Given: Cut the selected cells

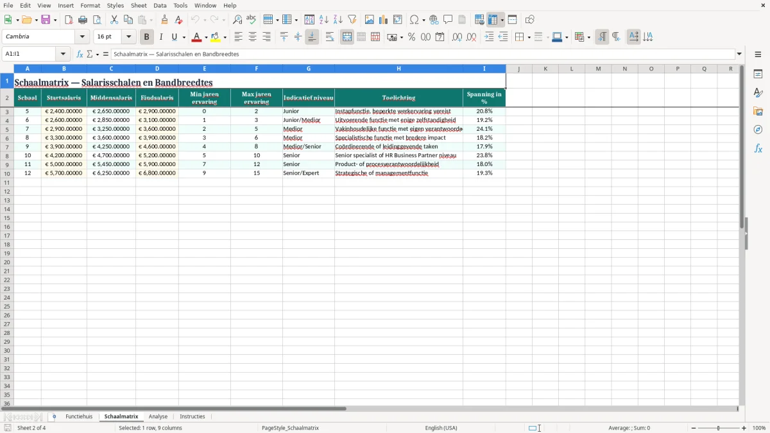Looking at the screenshot, I should click(x=114, y=20).
